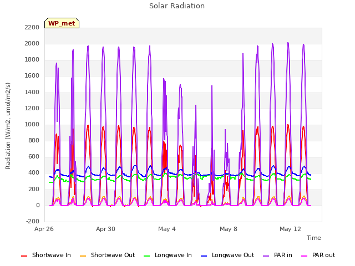Click the May 4 x-axis label
Screen dimensions: 355x266
pyautogui.click(x=167, y=229)
